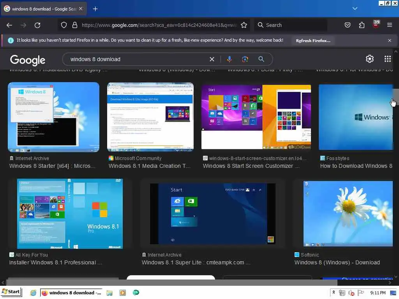Click the Show desktop icon in tray
399x299 pixels.
tap(393, 293)
